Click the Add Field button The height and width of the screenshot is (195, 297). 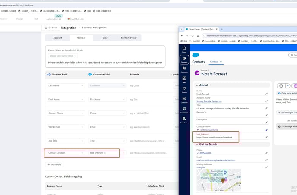(54, 164)
